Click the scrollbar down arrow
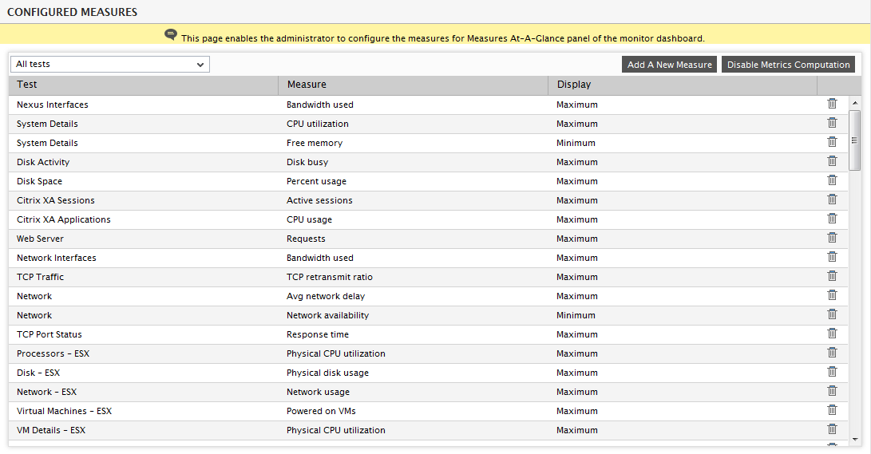 855,440
